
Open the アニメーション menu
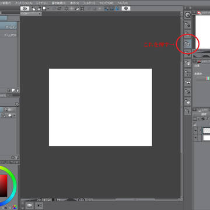pos(23,3)
